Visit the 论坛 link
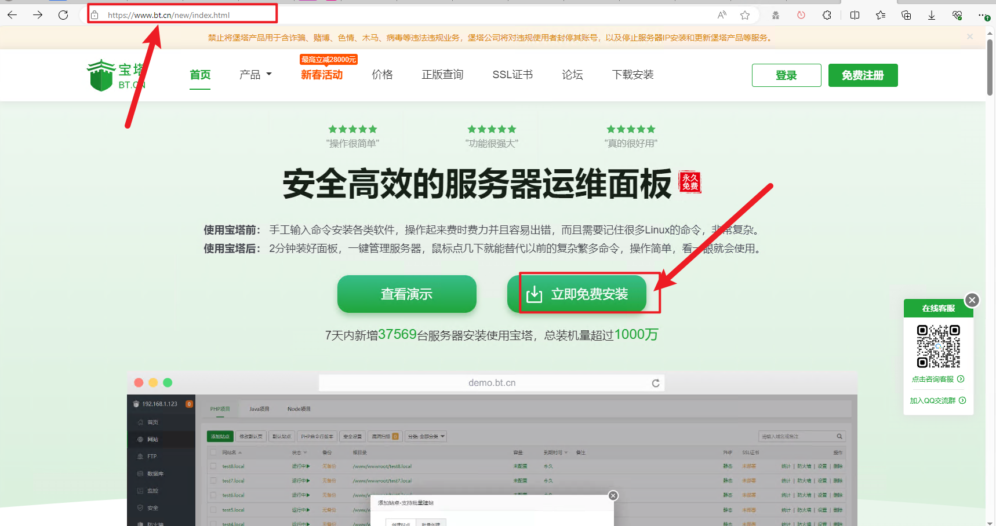 (572, 75)
